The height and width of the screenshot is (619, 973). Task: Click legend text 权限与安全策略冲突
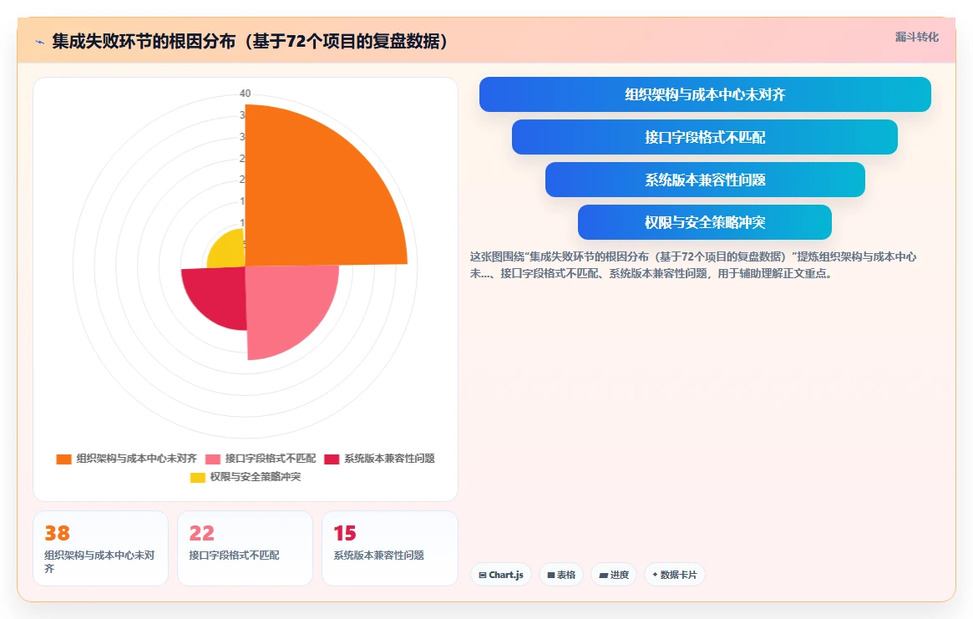255,477
